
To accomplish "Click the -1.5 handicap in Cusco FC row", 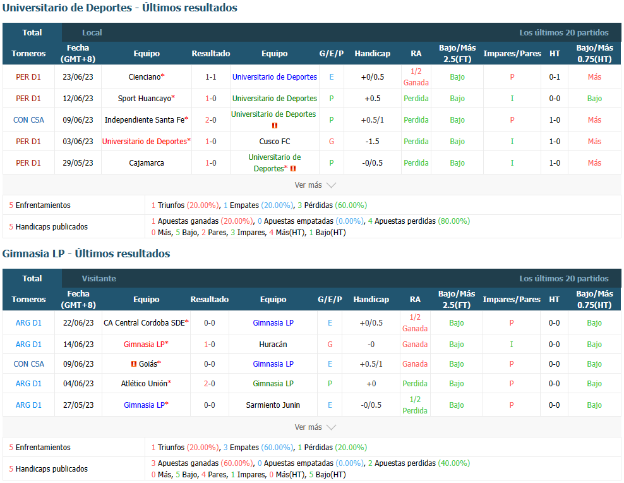I will pyautogui.click(x=373, y=142).
